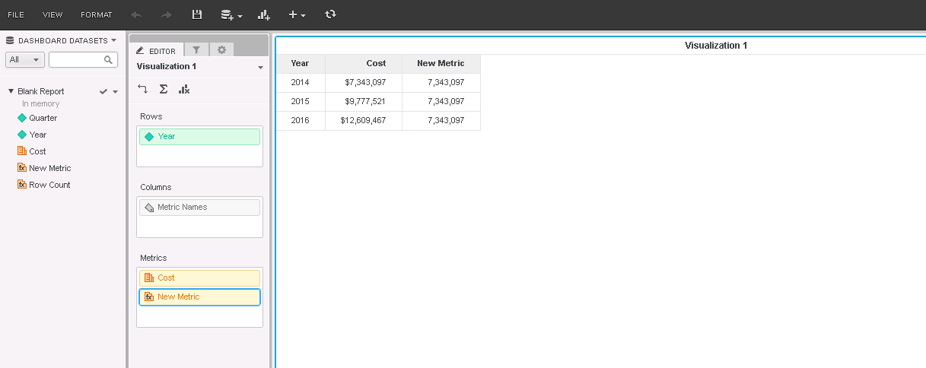926x368 pixels.
Task: Click the swap rows and columns icon
Action: click(x=143, y=89)
